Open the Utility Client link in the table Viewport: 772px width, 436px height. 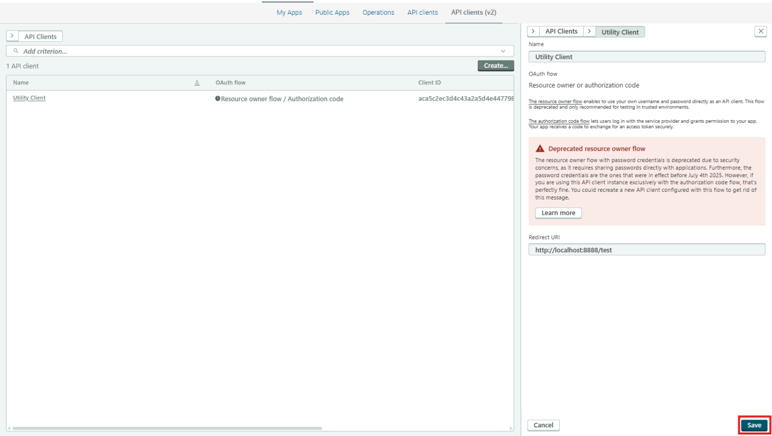[29, 98]
